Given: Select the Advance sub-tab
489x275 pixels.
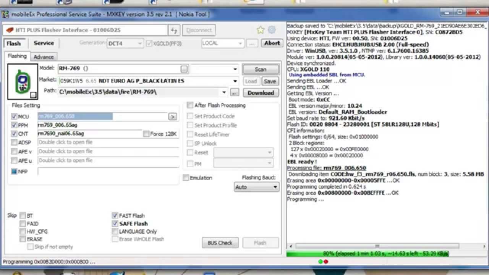Looking at the screenshot, I should (x=44, y=57).
